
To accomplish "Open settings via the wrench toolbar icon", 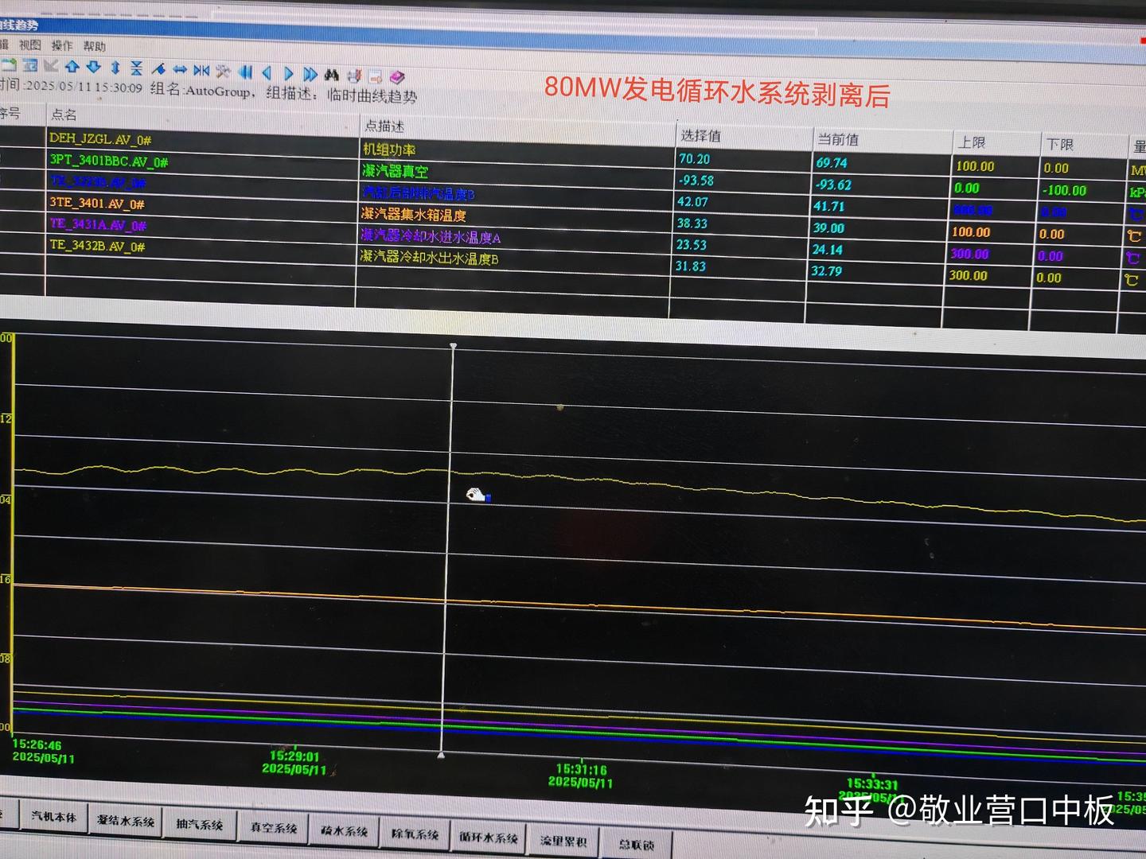I will (222, 72).
